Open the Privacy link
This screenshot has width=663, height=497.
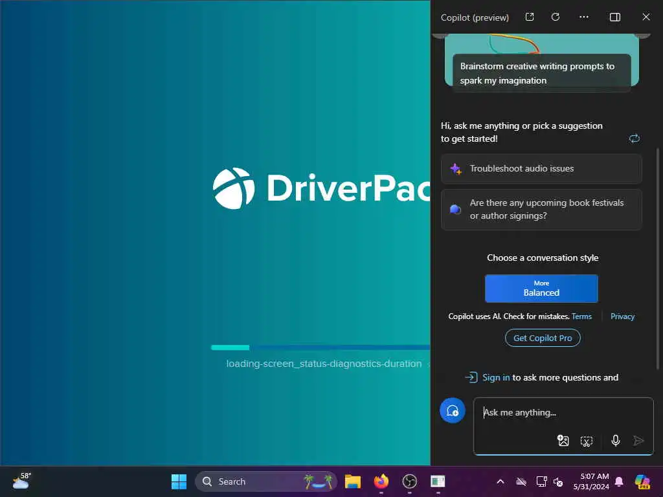(x=622, y=316)
